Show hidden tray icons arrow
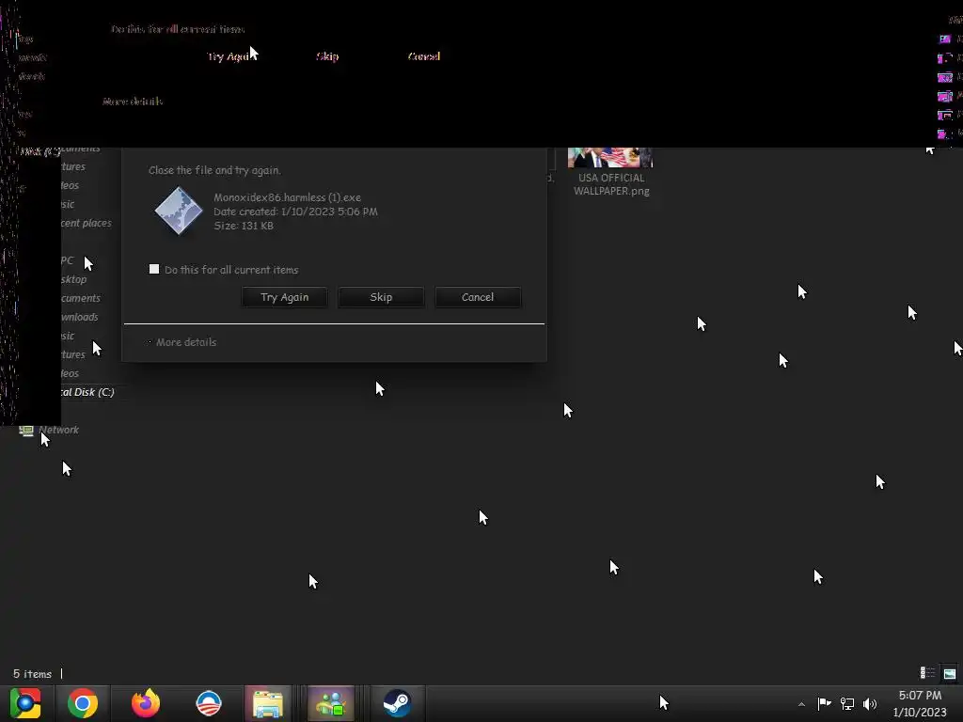Image resolution: width=963 pixels, height=722 pixels. (x=801, y=704)
